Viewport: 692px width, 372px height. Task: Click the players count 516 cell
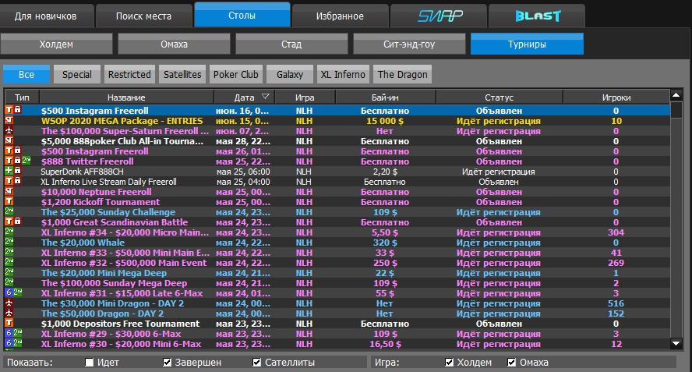point(616,303)
